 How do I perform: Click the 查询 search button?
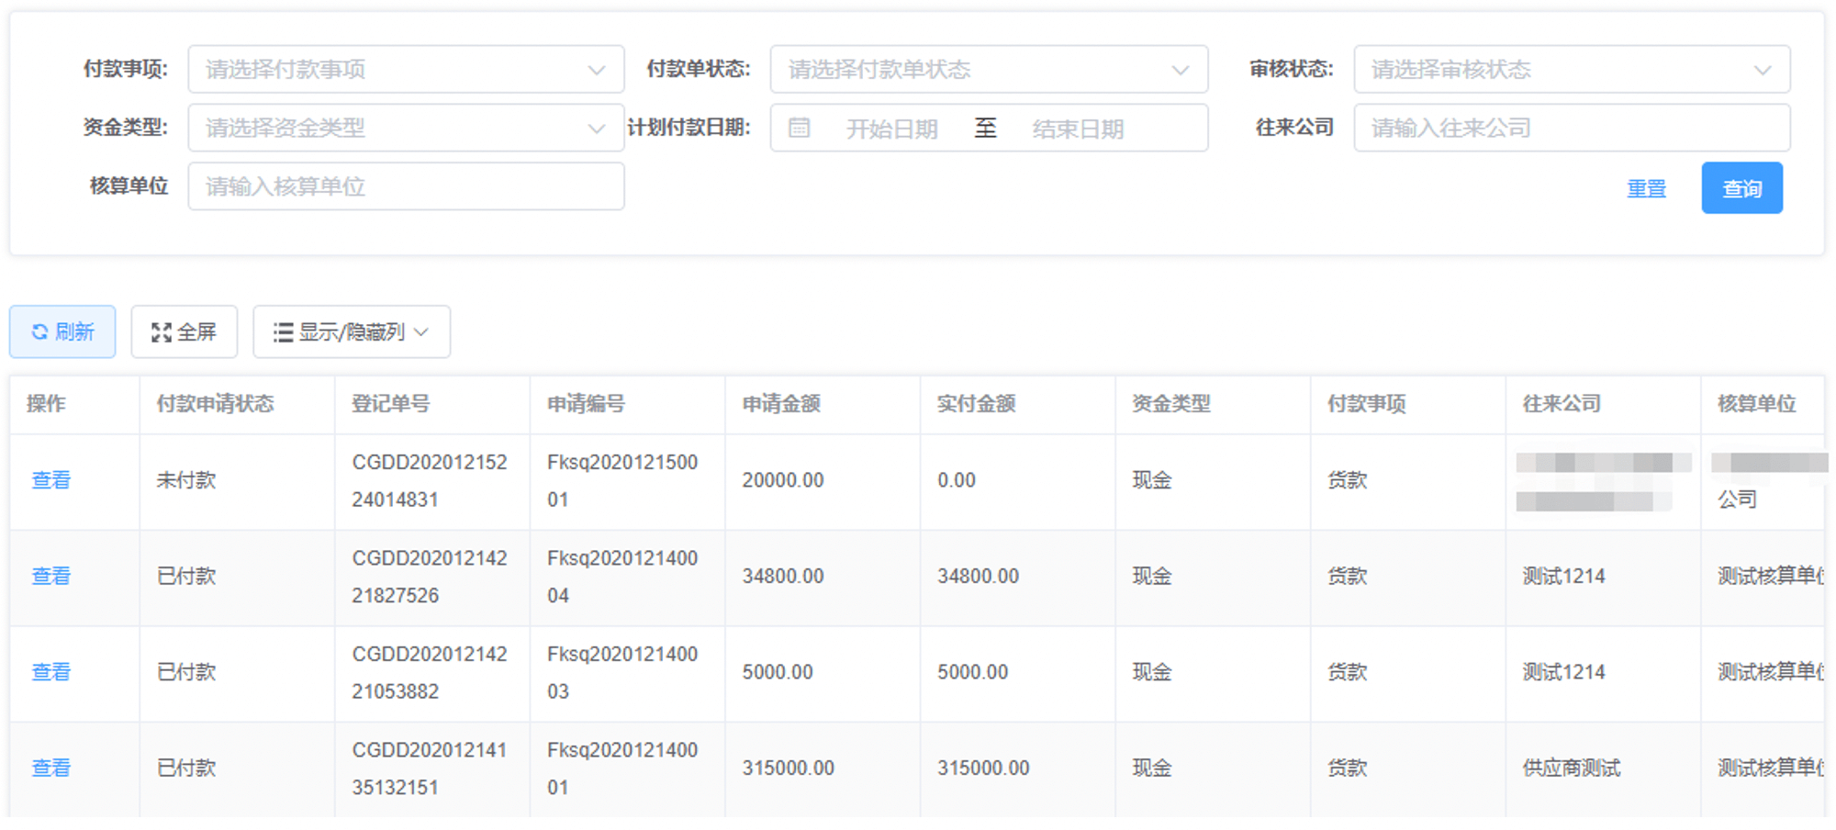coord(1741,188)
